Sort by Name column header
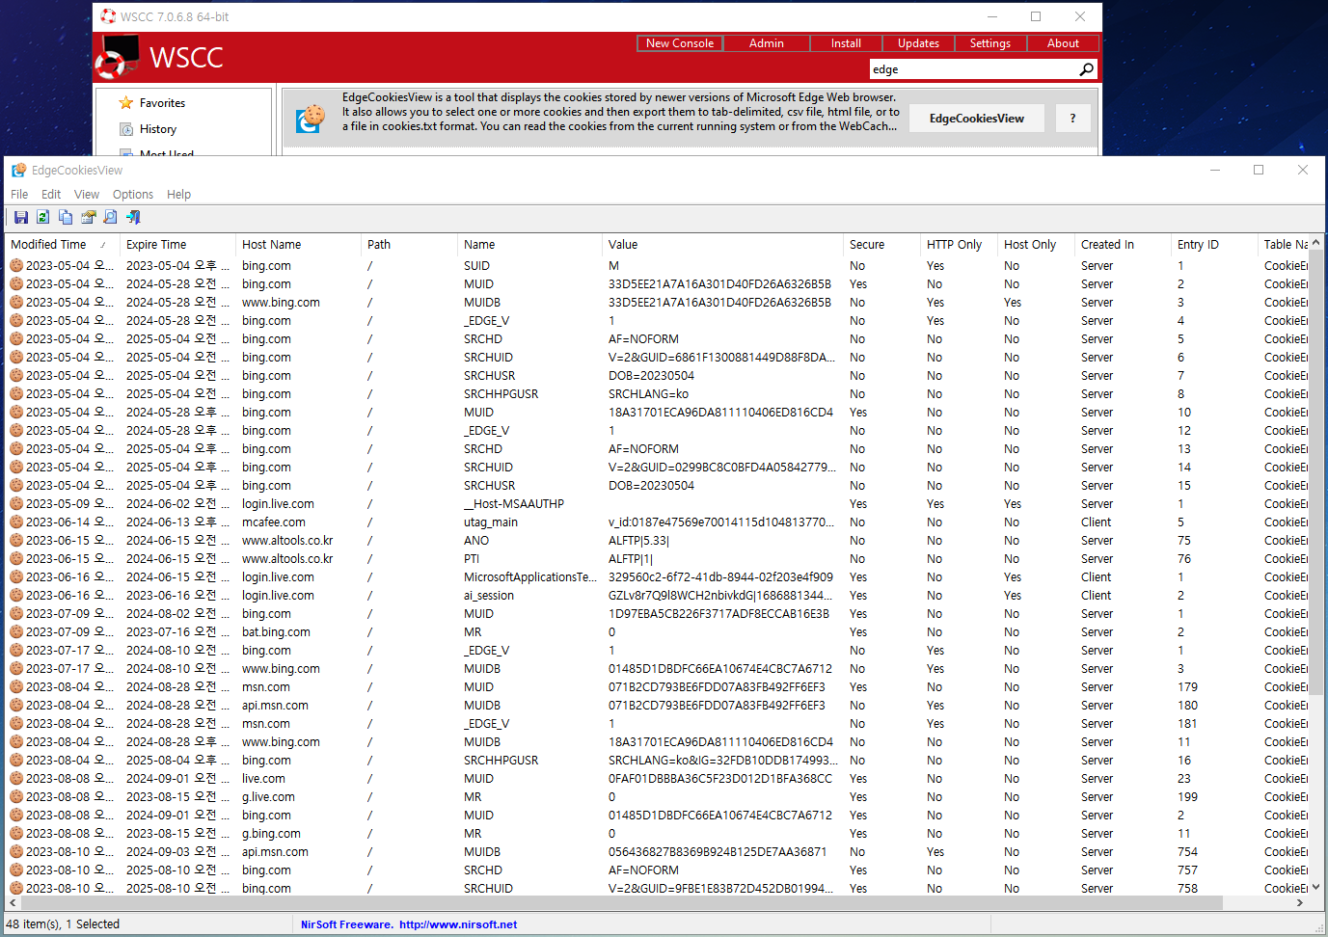The image size is (1328, 937). click(529, 245)
